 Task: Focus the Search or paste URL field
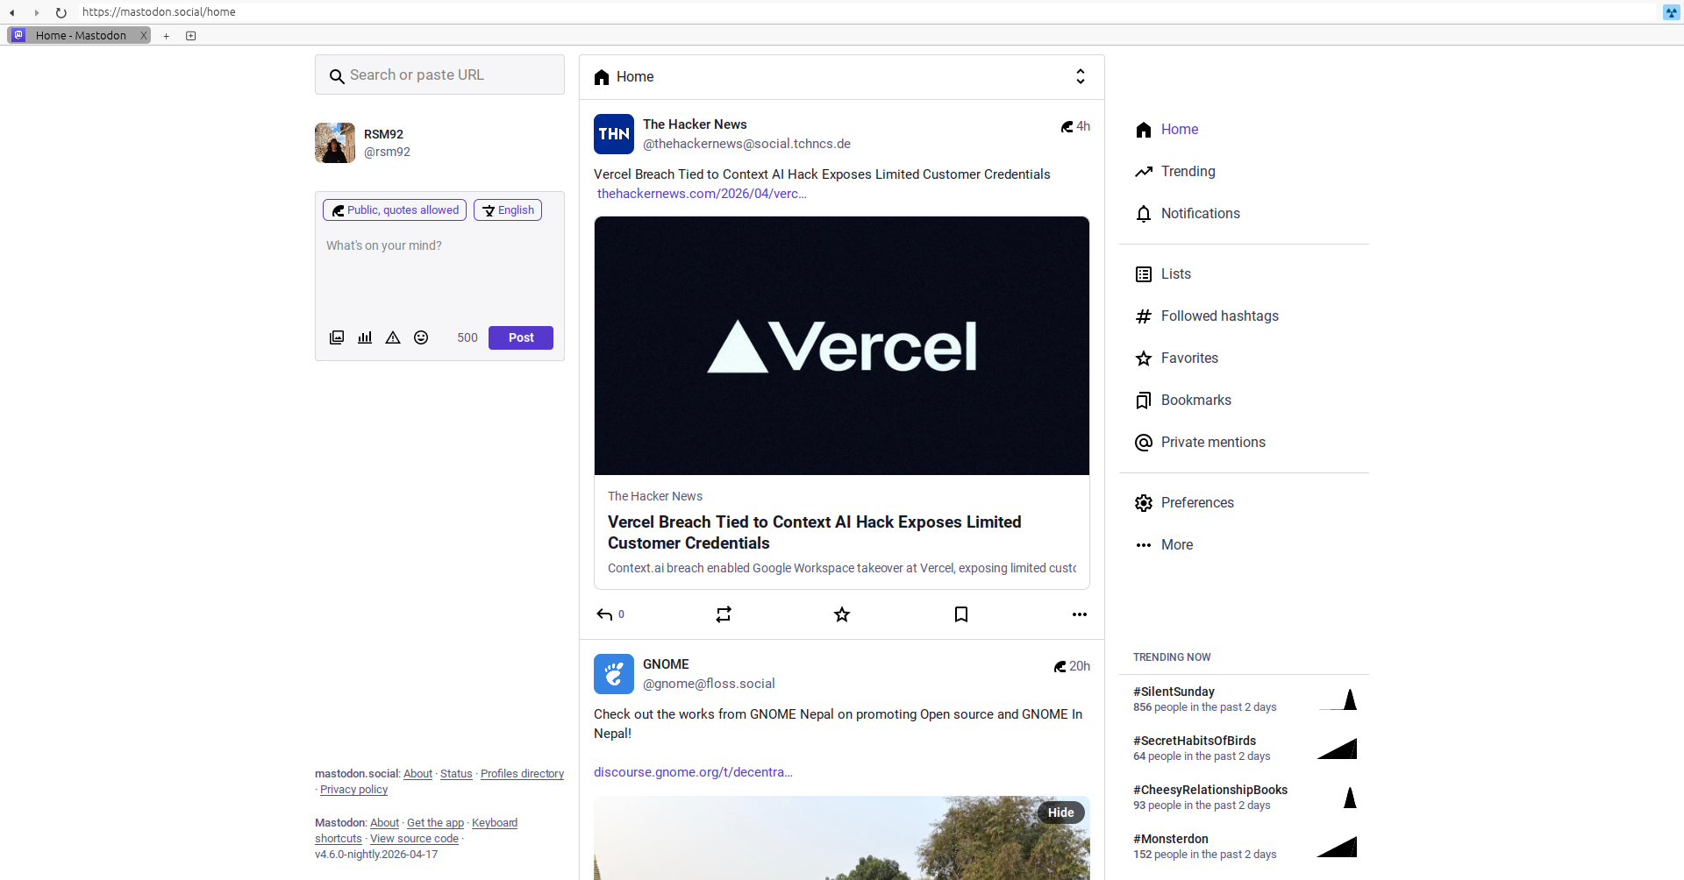click(447, 75)
